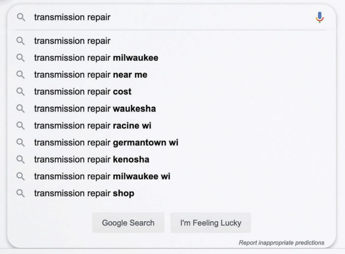345x254 pixels.
Task: Open the 'Report inappropriate predictions' link
Action: pyautogui.click(x=281, y=243)
